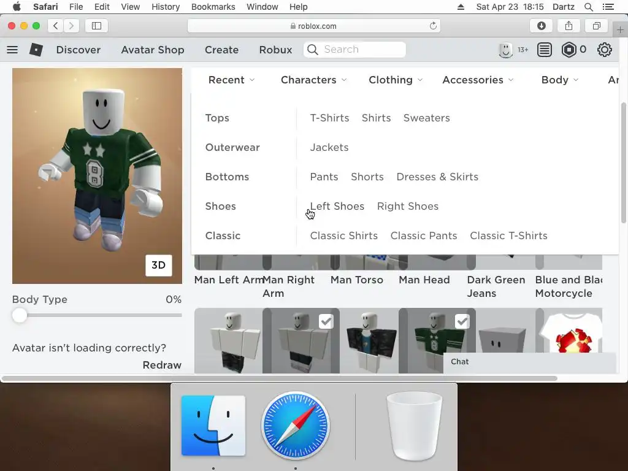The image size is (628, 471).
Task: Select Classic Shirts category
Action: tap(343, 236)
